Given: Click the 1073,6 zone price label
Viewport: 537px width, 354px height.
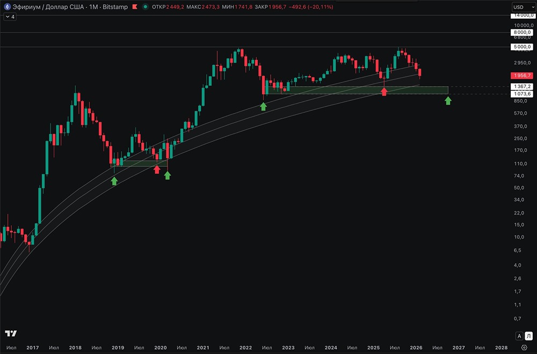Looking at the screenshot, I should 522,94.
